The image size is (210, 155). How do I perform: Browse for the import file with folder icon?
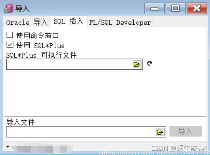pos(160,132)
